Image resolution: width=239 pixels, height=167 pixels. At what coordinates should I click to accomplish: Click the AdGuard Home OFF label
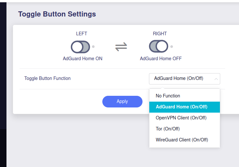point(161,59)
